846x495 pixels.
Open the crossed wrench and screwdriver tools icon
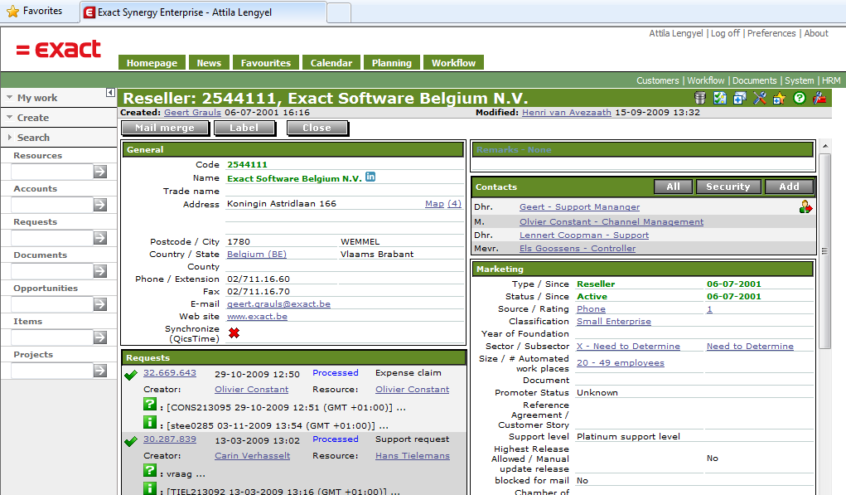(x=760, y=98)
